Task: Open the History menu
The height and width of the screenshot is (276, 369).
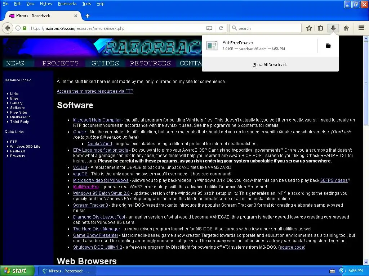Action: click(46, 4)
